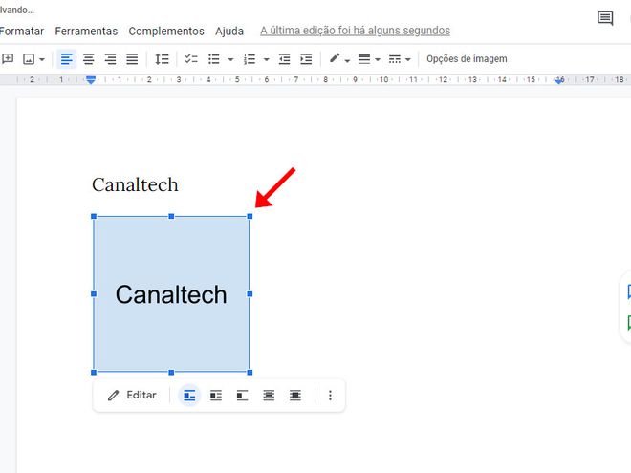Click the bottom-middle resize handle
631x473 pixels.
click(171, 373)
